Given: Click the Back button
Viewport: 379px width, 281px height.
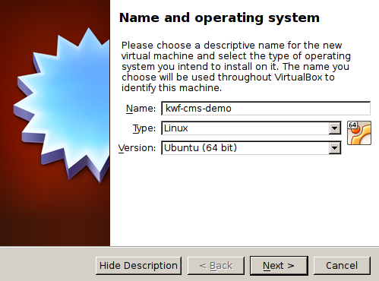Looking at the screenshot, I should (216, 266).
